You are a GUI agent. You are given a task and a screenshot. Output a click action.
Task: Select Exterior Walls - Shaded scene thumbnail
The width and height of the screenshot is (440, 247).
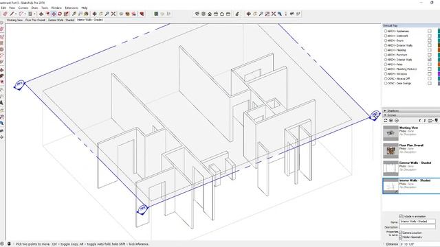pyautogui.click(x=390, y=168)
